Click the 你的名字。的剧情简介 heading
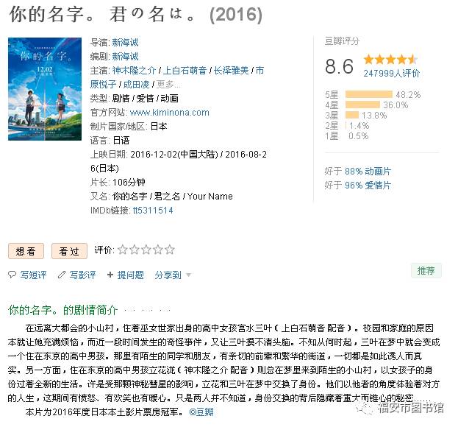Viewport: 458px width, 427px height. (63, 310)
